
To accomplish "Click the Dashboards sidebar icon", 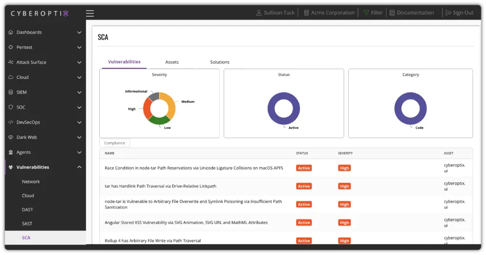I will pos(11,32).
